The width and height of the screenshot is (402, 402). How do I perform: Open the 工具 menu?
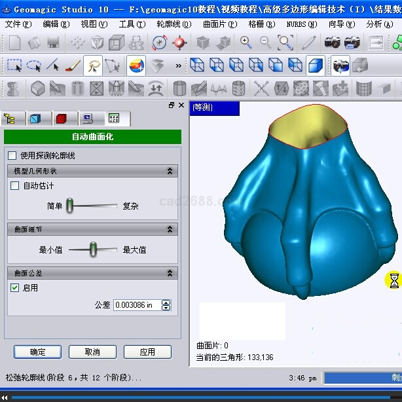[x=132, y=24]
